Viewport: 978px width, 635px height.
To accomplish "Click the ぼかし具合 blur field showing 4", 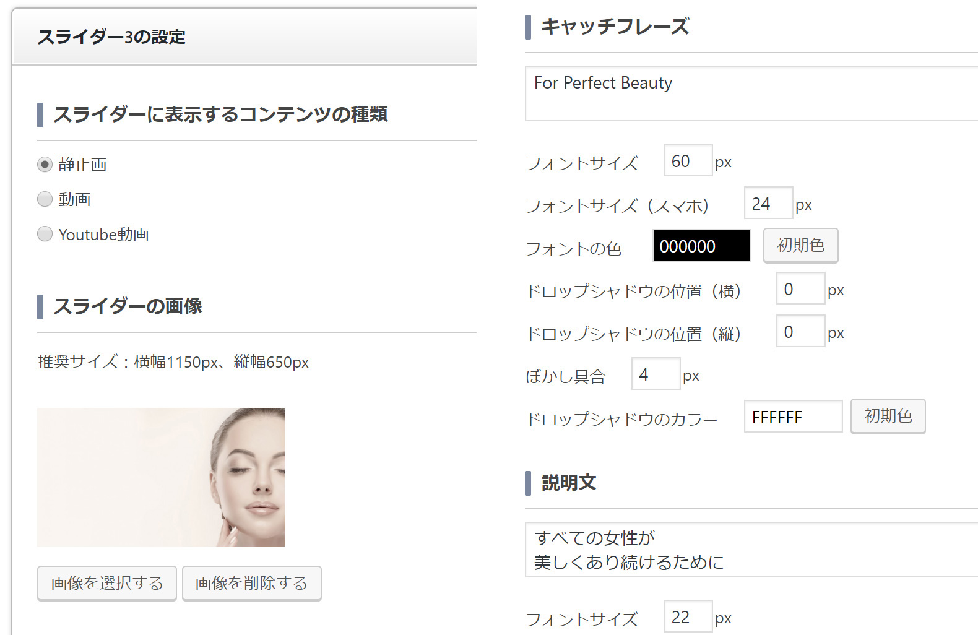I will (656, 374).
